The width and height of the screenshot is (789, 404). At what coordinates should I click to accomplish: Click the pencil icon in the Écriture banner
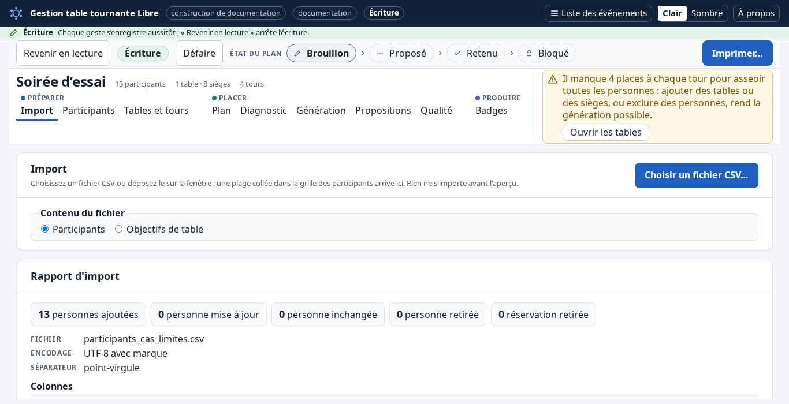14,32
